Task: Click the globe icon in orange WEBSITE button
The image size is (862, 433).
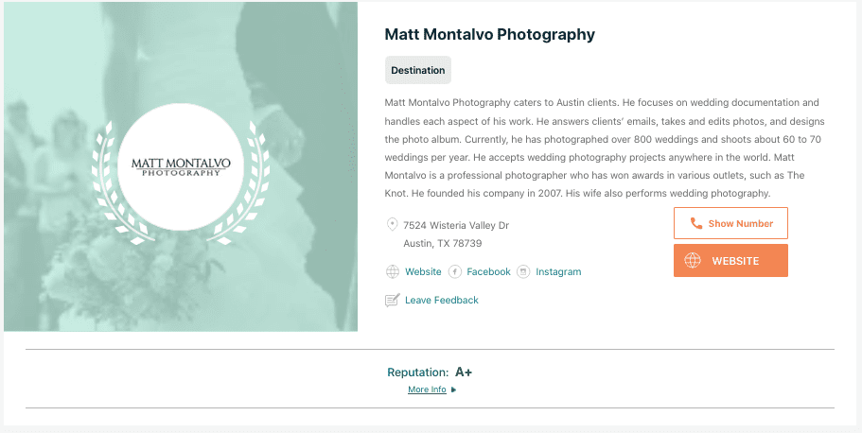Action: click(693, 261)
